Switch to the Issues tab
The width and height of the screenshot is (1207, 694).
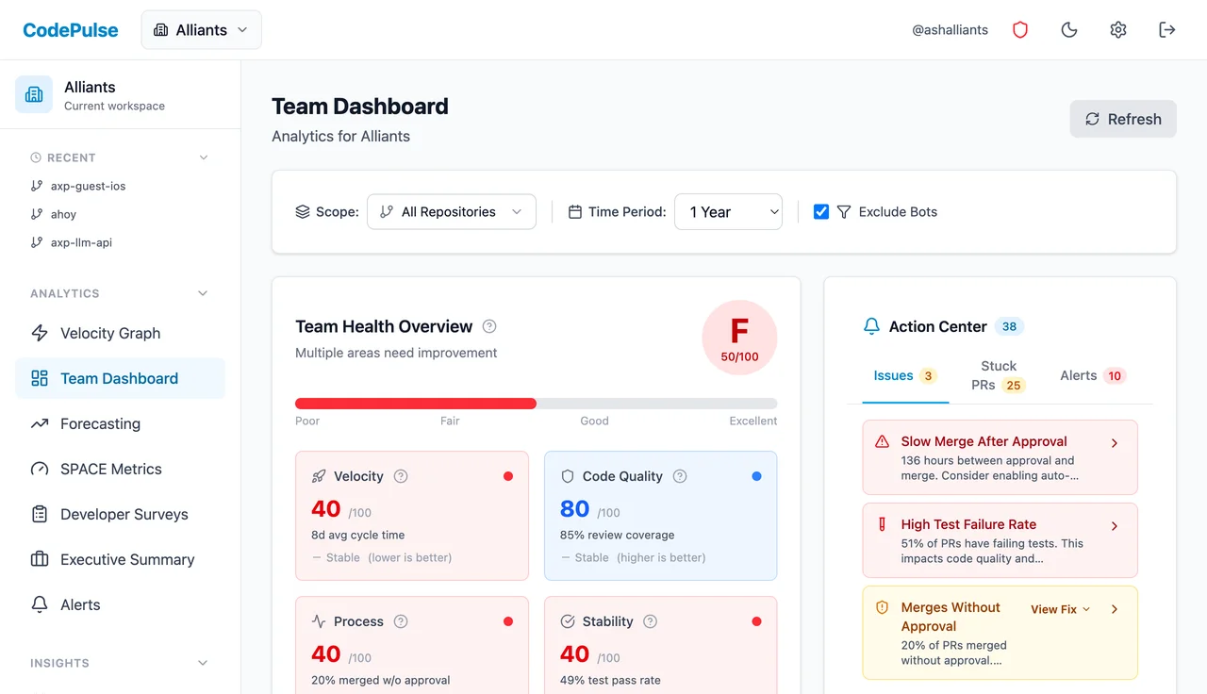[905, 375]
